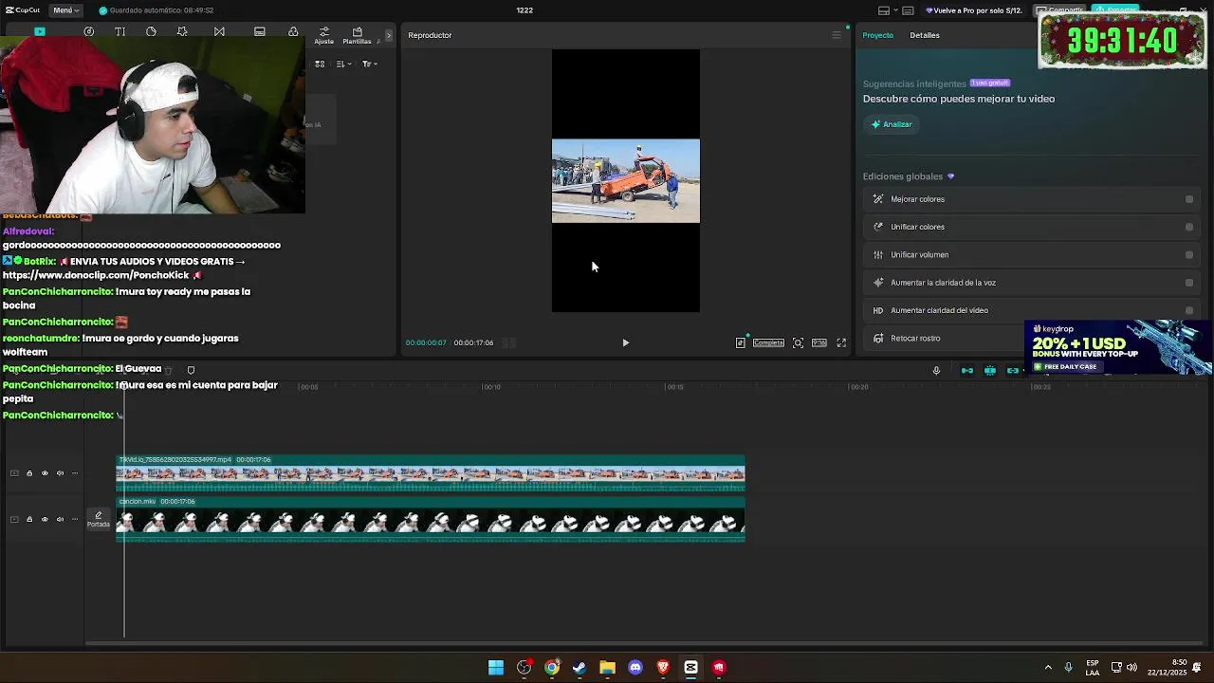Click the layout switch icon in title bar
Screen dimensions: 1214x683
pyautogui.click(x=884, y=10)
